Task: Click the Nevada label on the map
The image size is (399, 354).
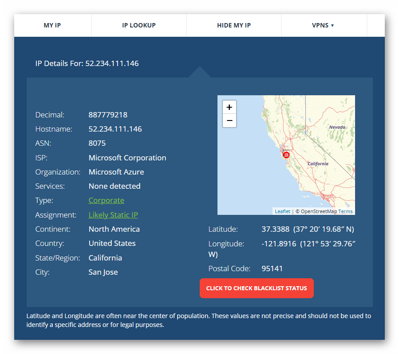Action: click(x=337, y=127)
